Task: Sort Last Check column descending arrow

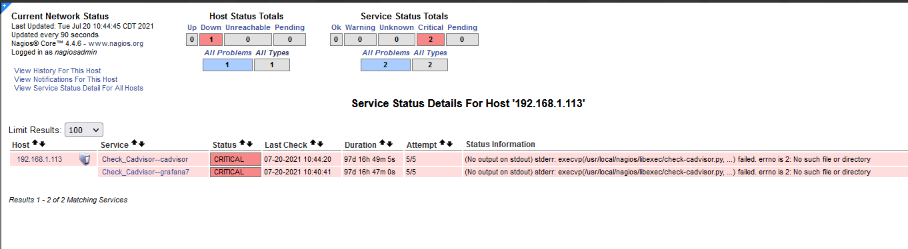Action: click(x=321, y=144)
